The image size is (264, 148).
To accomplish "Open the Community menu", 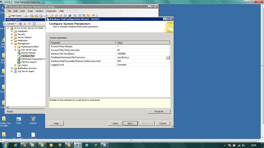I will coord(51,11).
